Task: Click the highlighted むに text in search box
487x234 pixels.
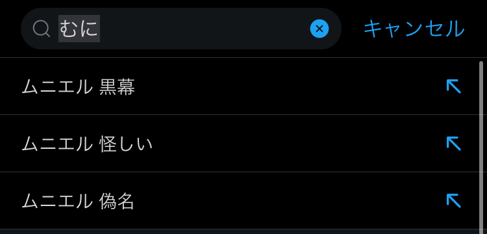Action: click(x=79, y=29)
